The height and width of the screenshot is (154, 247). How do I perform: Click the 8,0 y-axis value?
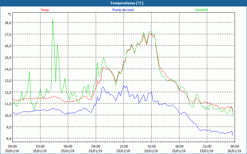[x=9, y=139]
